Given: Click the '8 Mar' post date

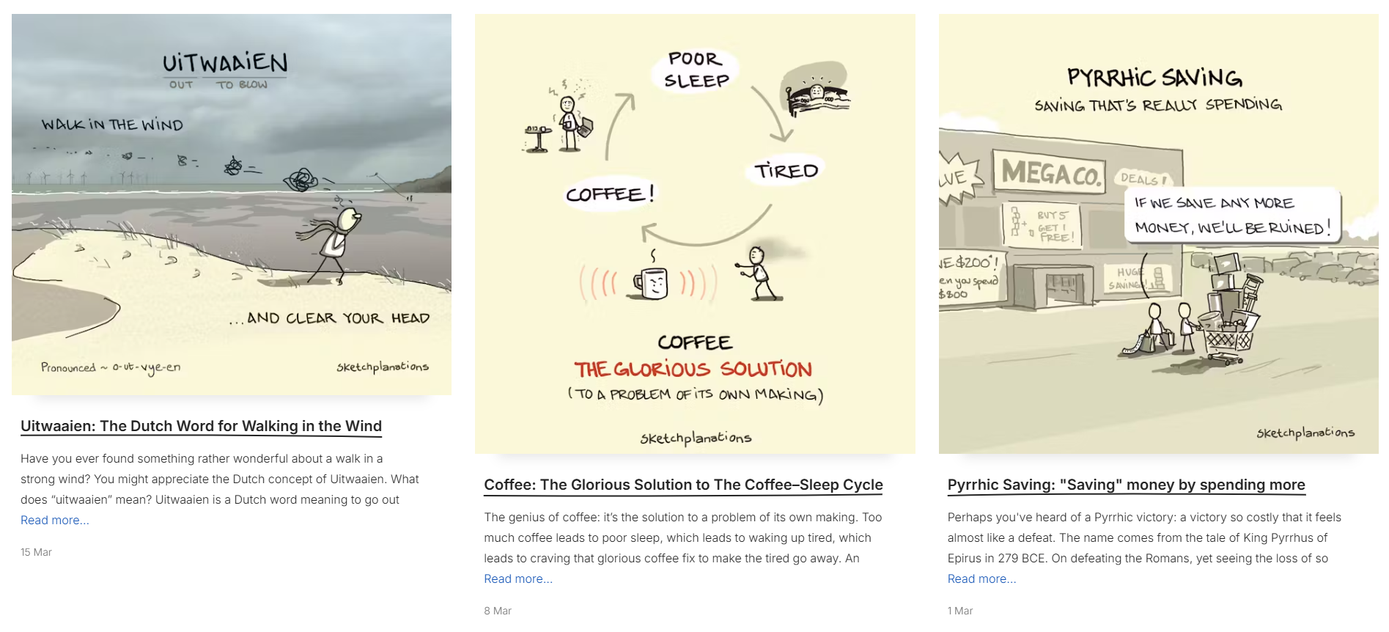Looking at the screenshot, I should pos(498,611).
